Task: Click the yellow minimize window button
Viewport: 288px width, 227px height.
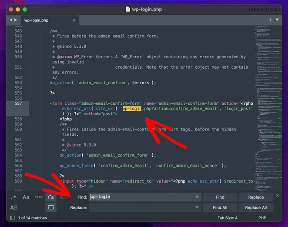Action: pyautogui.click(x=18, y=10)
